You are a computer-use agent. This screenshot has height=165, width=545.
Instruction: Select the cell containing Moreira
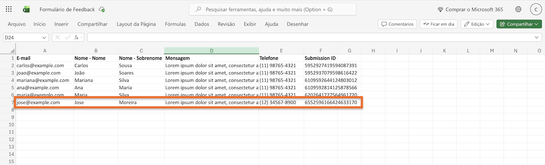click(x=141, y=102)
